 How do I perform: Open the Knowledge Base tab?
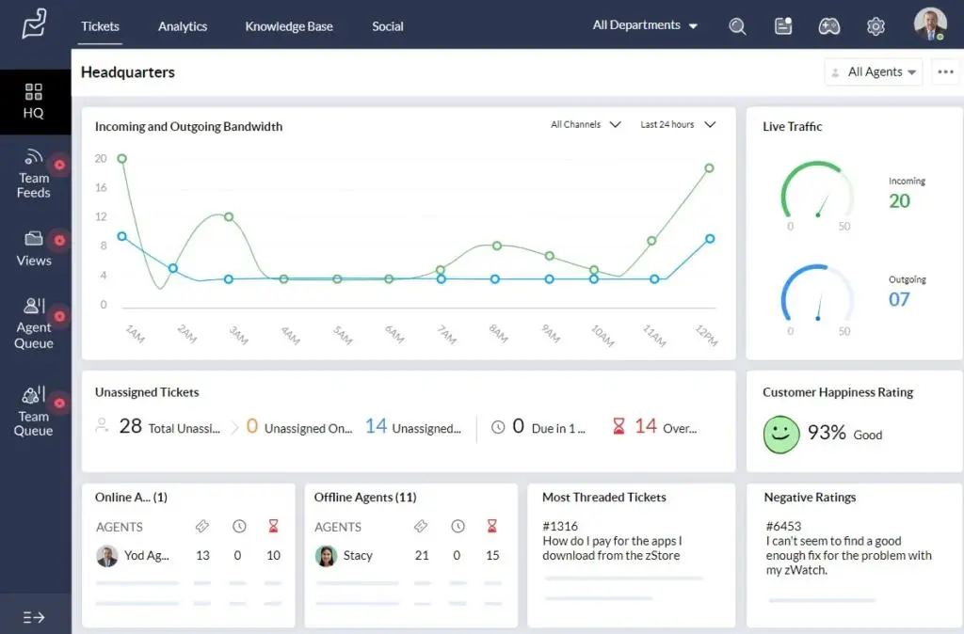(x=288, y=26)
